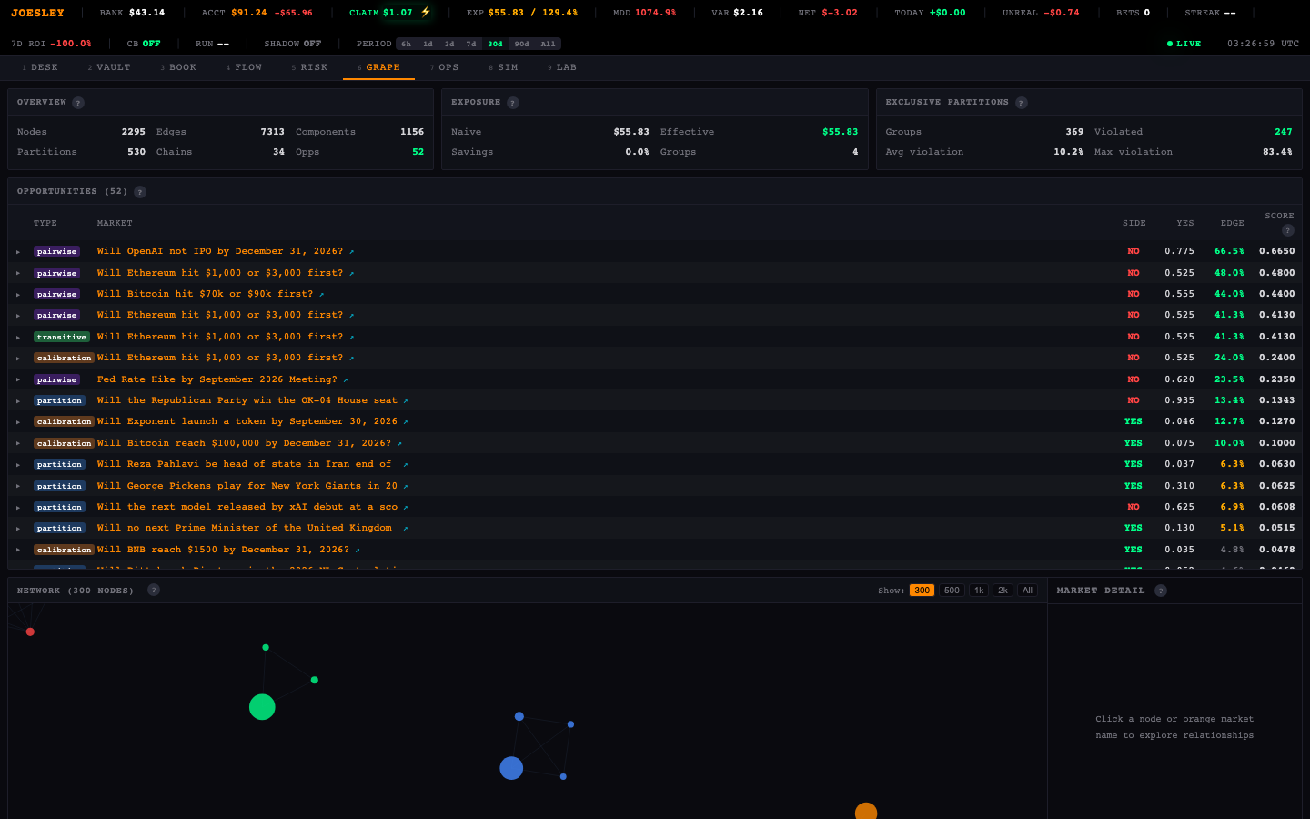Select the red network node
The height and width of the screenshot is (819, 1310).
[30, 632]
